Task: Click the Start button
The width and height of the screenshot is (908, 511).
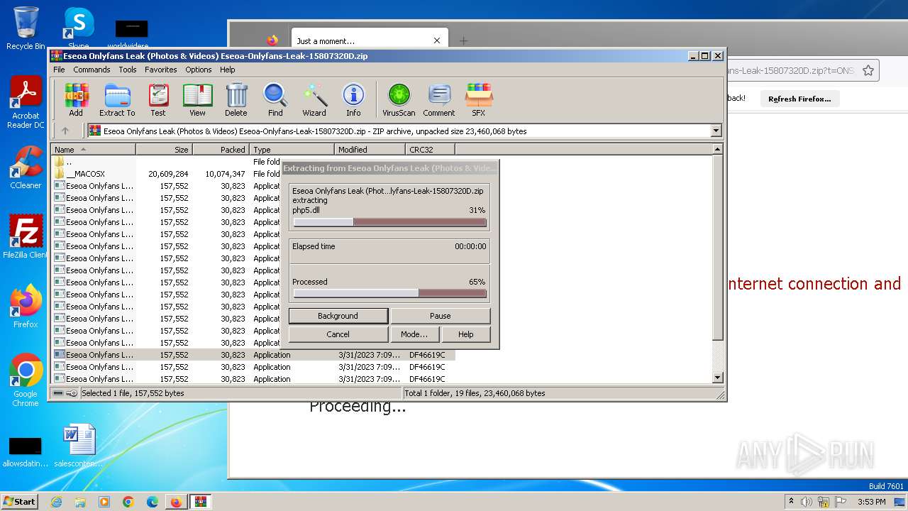Action: pos(20,502)
